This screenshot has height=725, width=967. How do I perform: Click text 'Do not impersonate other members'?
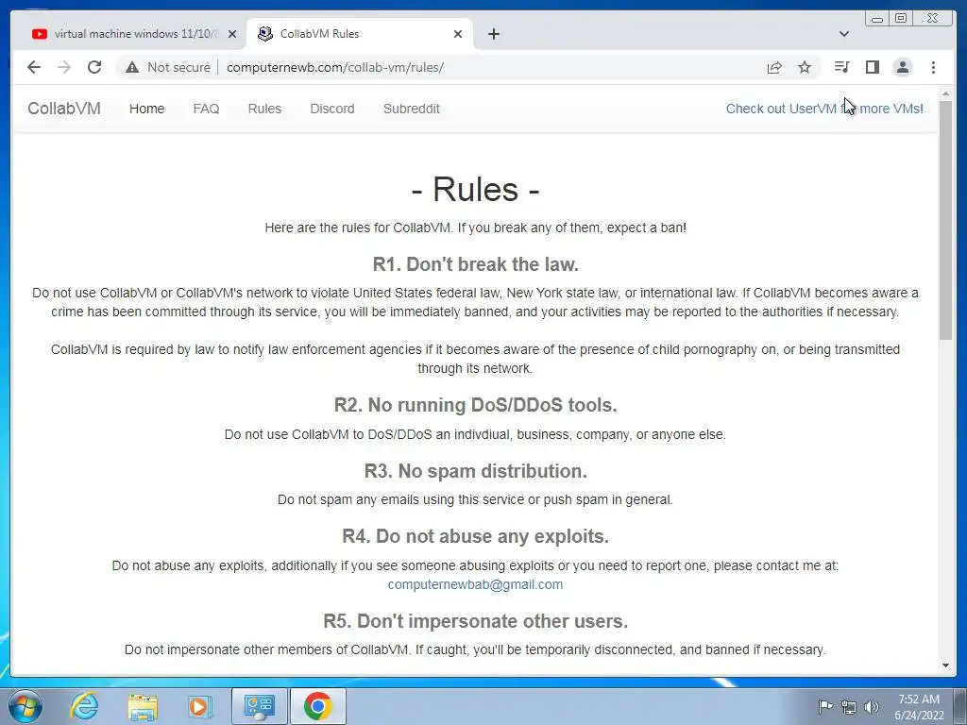point(236,649)
